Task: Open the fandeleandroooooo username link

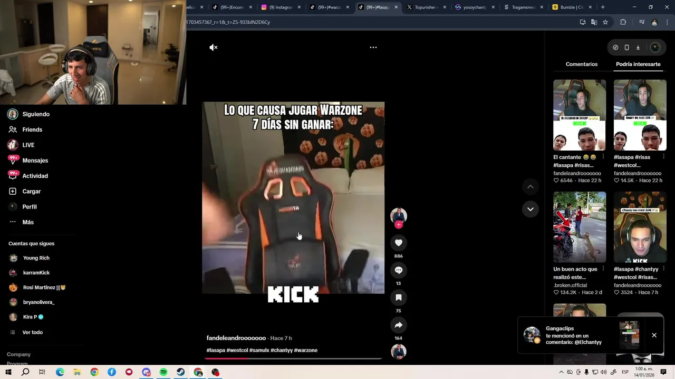Action: pyautogui.click(x=236, y=338)
